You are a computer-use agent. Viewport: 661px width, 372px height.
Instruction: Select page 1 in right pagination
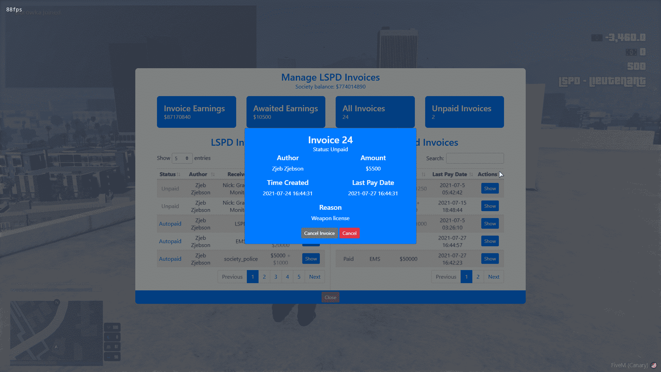point(466,277)
